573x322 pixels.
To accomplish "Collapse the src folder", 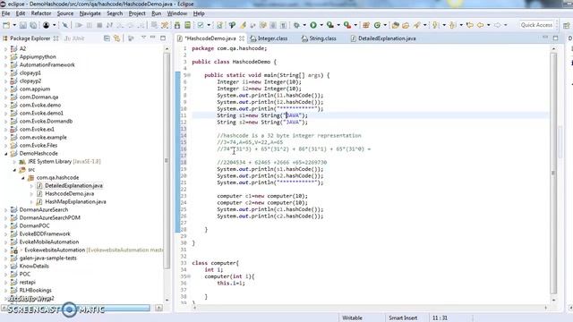I will click(14, 170).
